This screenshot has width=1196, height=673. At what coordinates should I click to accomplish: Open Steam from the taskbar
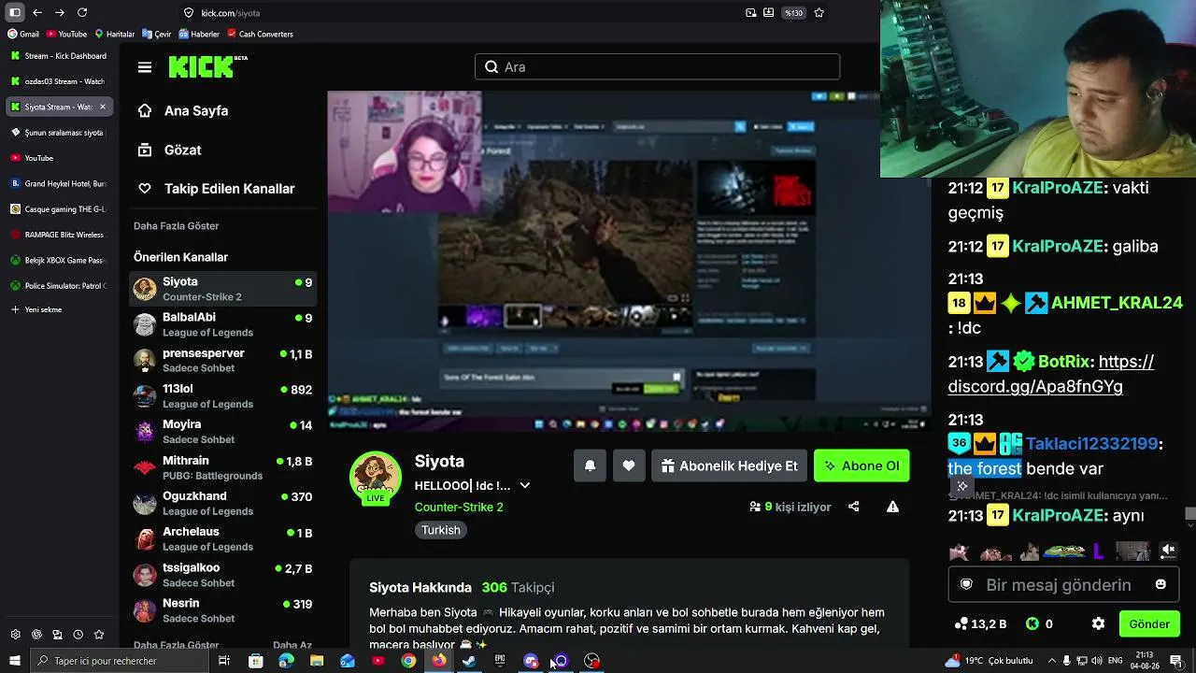coord(469,661)
